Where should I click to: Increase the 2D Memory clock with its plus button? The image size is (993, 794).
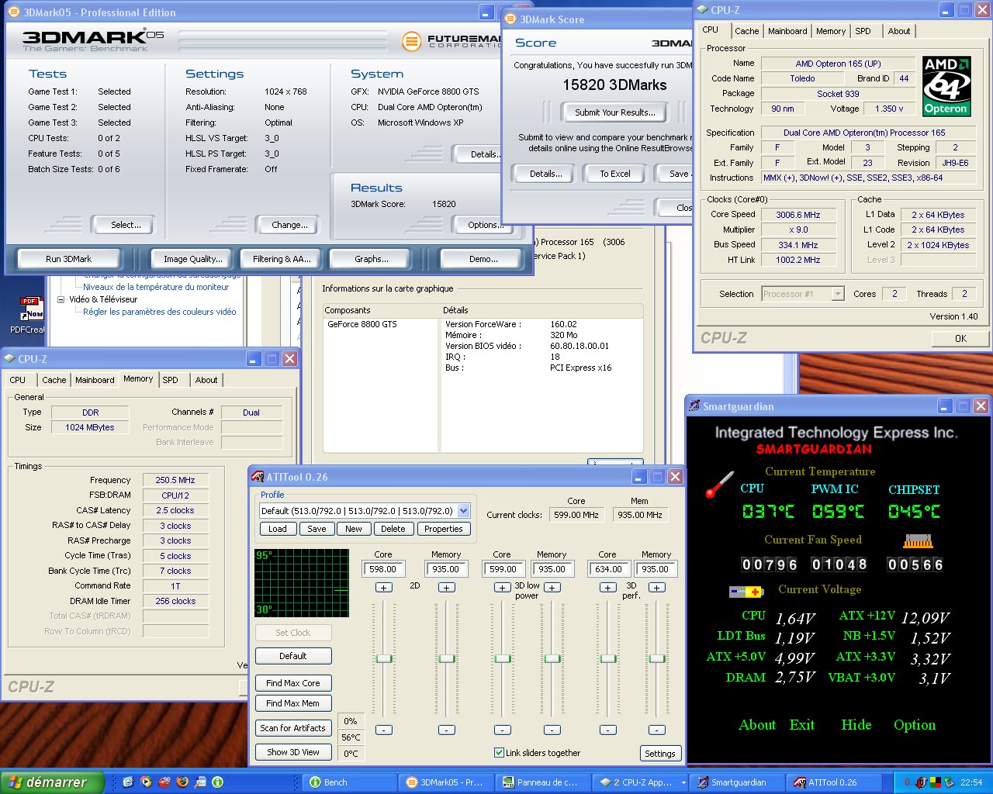coord(447,588)
